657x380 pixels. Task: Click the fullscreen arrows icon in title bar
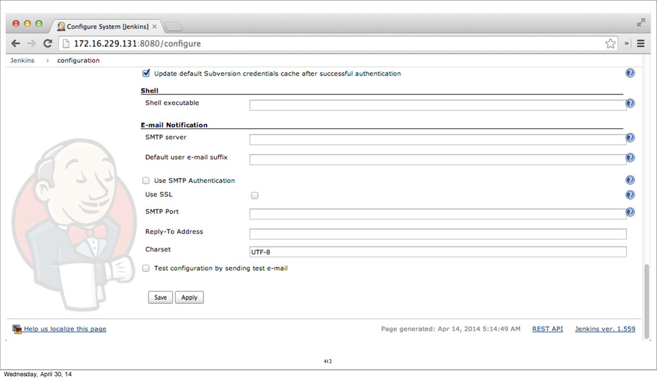(x=641, y=22)
